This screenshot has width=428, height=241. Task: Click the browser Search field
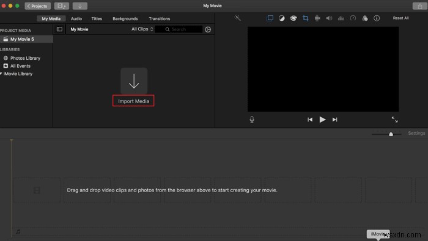pyautogui.click(x=179, y=29)
